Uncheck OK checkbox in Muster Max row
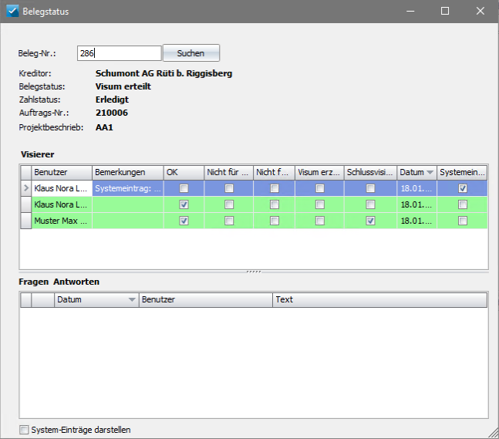Viewport: 499px width, 439px height. (184, 221)
